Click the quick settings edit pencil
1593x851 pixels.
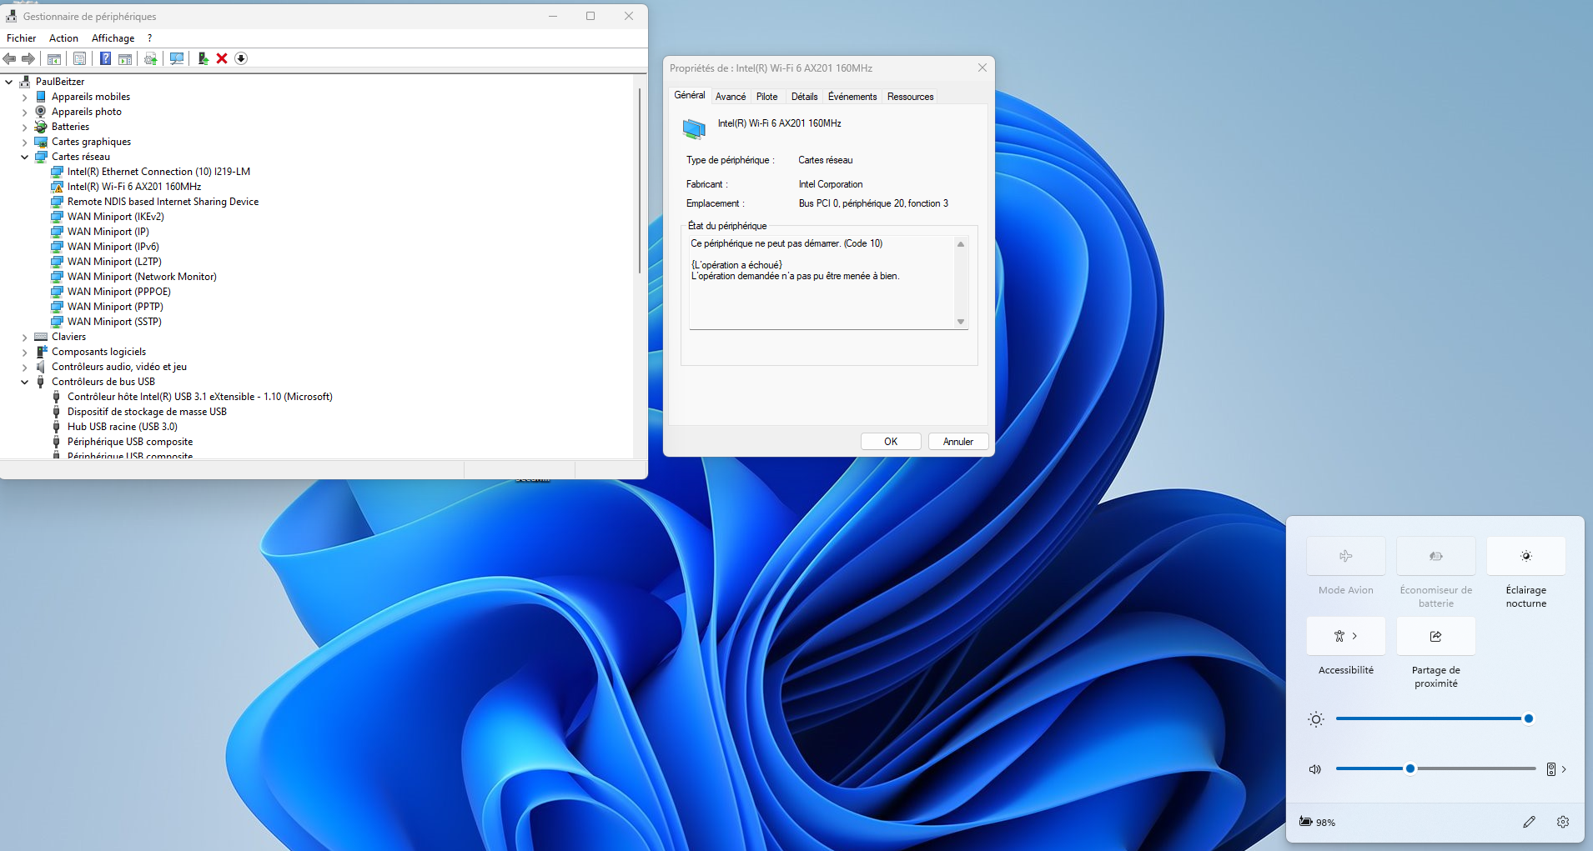coord(1530,822)
